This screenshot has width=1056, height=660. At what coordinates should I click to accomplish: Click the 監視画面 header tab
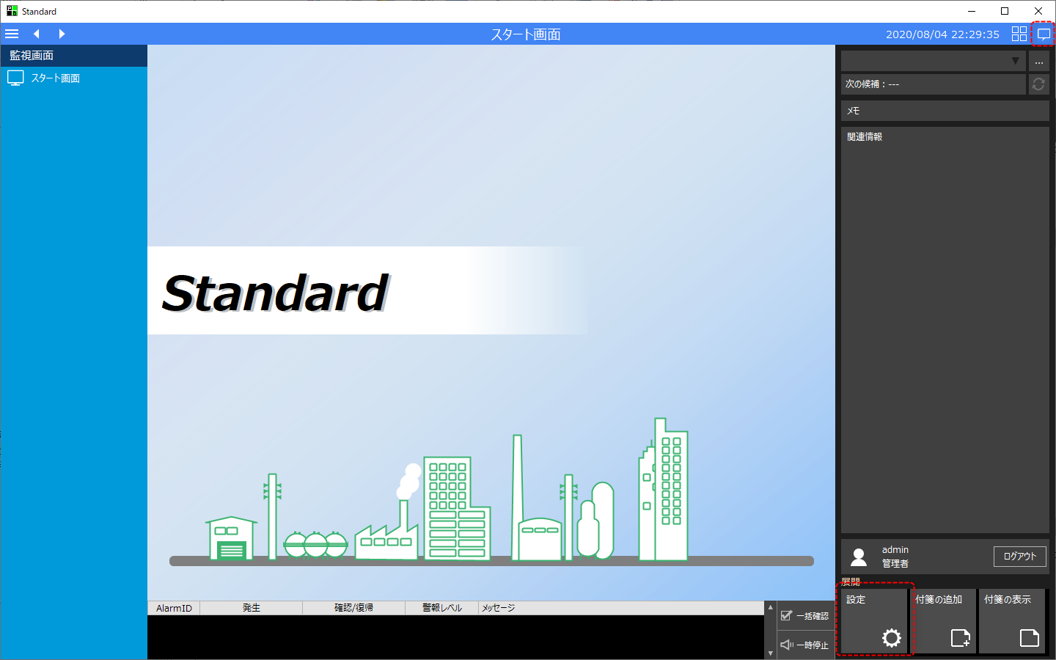coord(73,55)
